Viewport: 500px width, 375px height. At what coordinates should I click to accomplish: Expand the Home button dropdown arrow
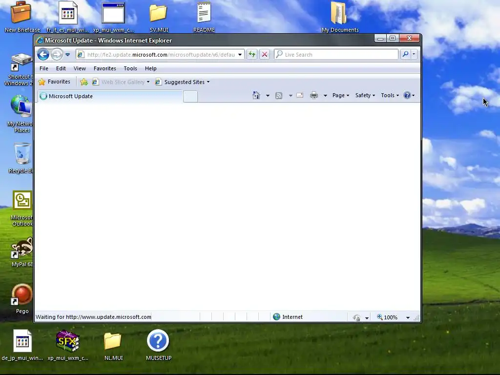point(268,95)
